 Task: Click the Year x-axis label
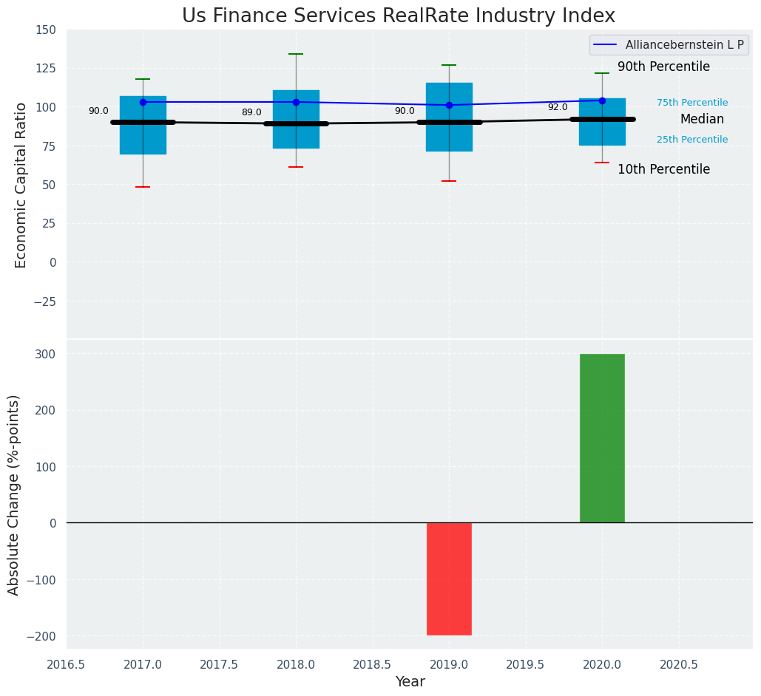pyautogui.click(x=410, y=682)
